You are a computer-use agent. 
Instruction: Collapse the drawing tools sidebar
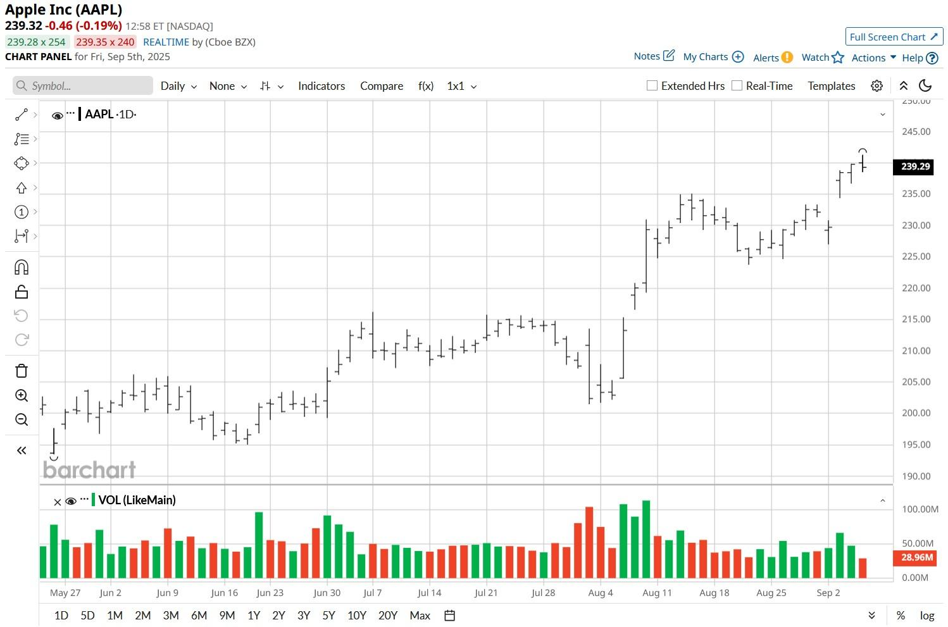pyautogui.click(x=22, y=450)
